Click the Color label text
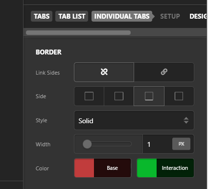This screenshot has width=208, height=189. pyautogui.click(x=42, y=168)
